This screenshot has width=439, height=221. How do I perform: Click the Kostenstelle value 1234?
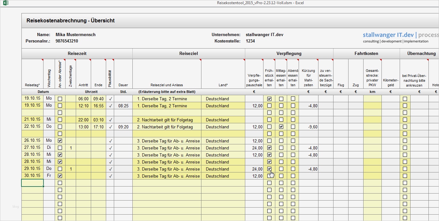tap(250, 41)
